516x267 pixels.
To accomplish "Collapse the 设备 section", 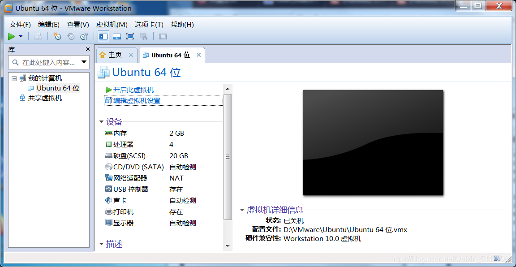I will point(101,122).
